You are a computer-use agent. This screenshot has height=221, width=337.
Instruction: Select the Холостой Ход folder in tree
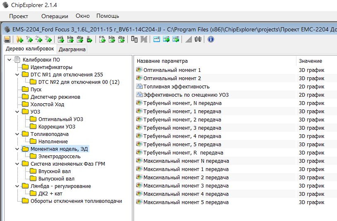point(47,105)
